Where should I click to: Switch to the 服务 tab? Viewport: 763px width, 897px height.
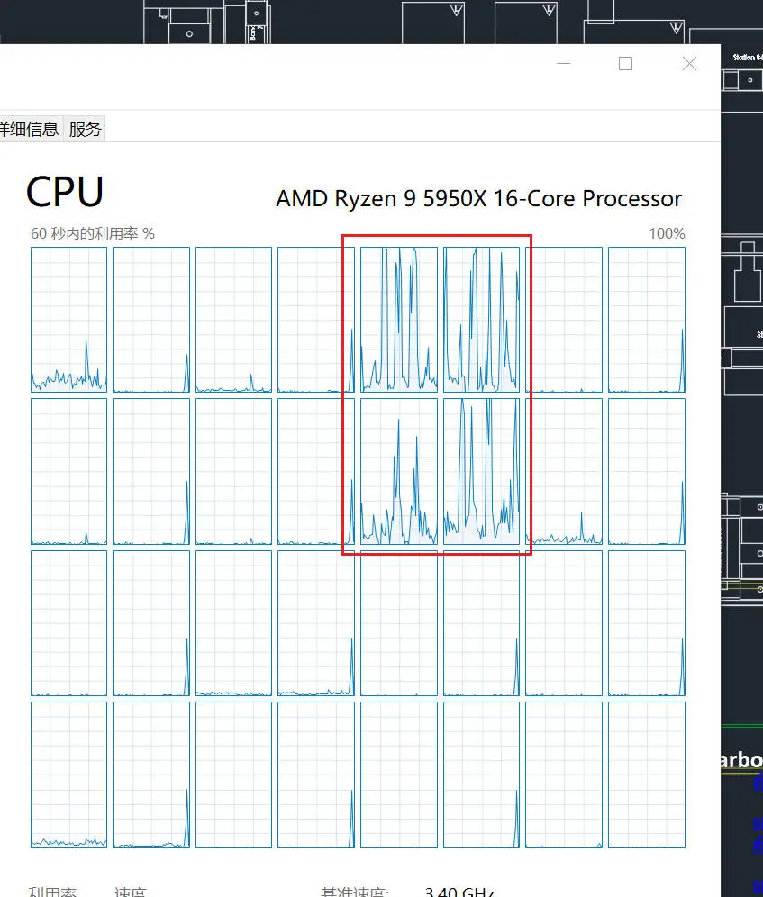[x=85, y=129]
